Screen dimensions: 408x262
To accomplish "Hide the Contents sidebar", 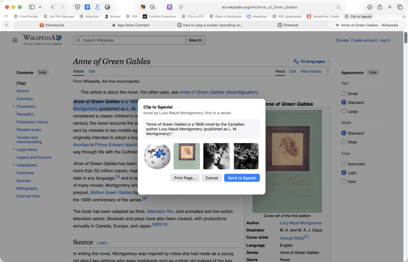I will coord(43,72).
